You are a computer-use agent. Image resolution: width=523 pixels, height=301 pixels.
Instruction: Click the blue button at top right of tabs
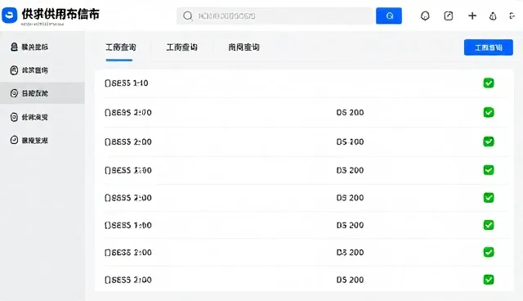[489, 47]
